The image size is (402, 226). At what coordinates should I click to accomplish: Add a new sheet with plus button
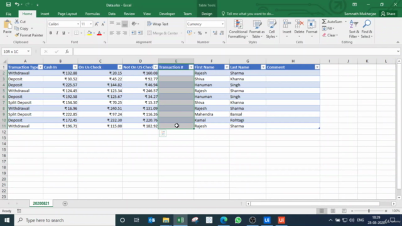[65, 203]
